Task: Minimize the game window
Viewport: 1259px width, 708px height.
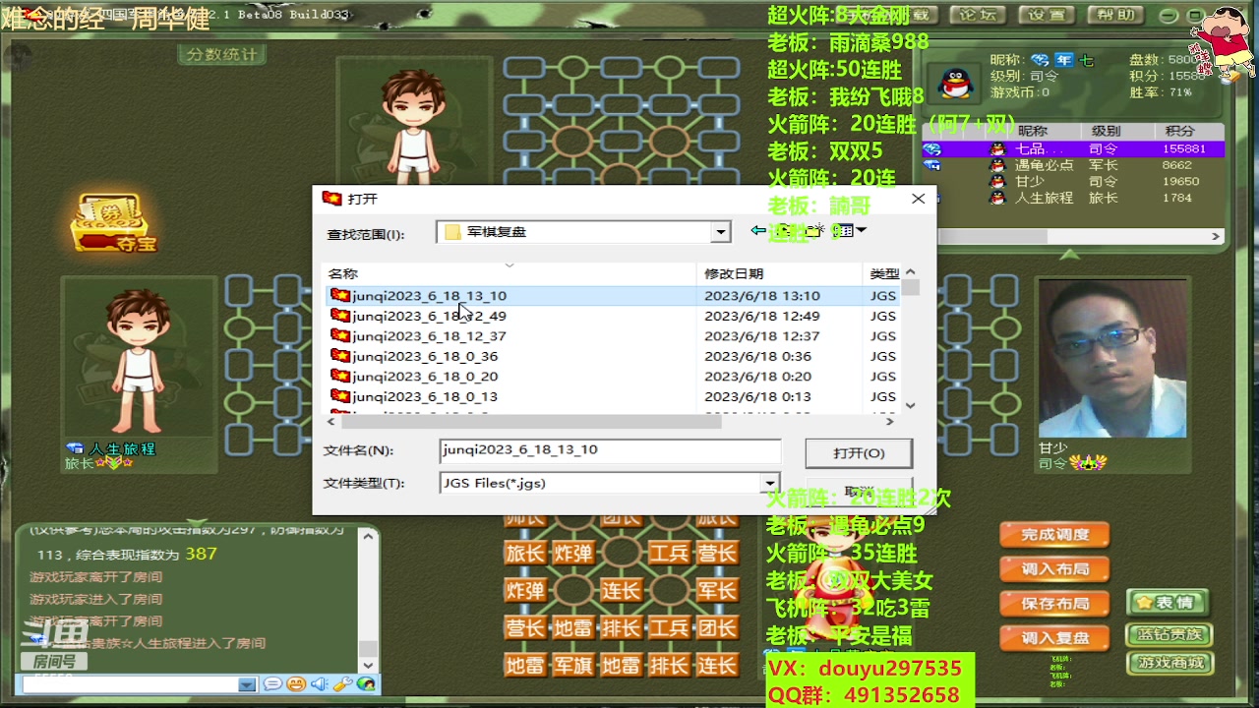Action: pos(1169,16)
